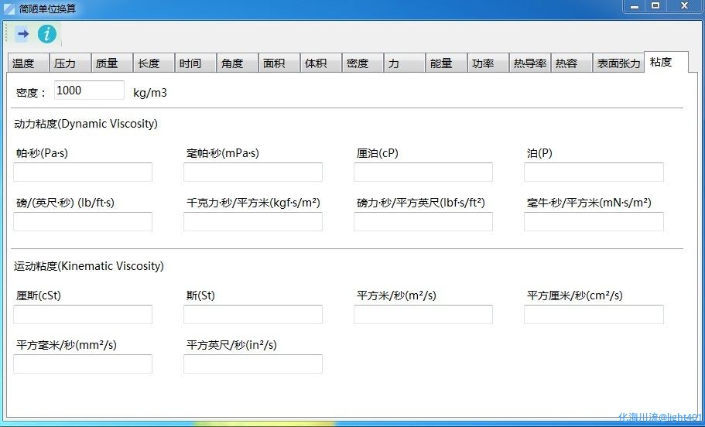The image size is (705, 427).
Task: Click the 厘斯(cSt) input field
Action: (x=83, y=314)
